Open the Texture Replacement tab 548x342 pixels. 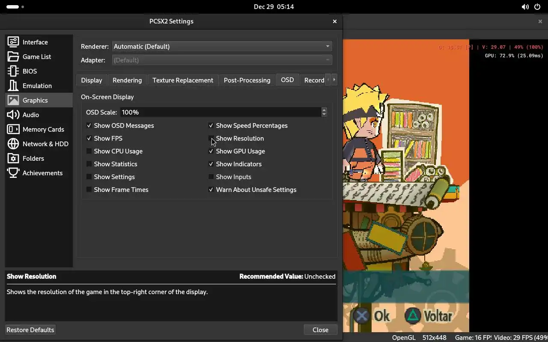pos(183,80)
